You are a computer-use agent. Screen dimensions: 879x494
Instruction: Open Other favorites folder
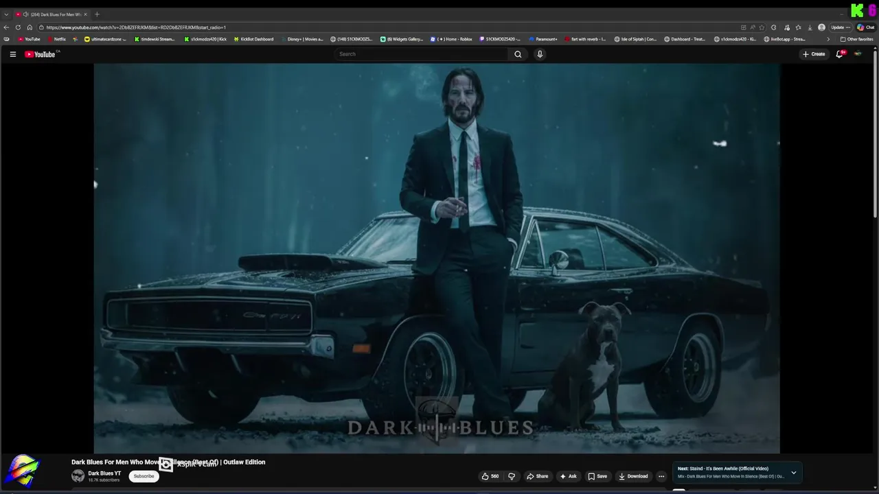click(x=856, y=39)
